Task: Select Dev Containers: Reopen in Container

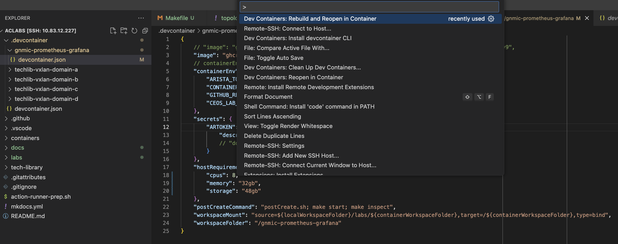Action: [370, 77]
